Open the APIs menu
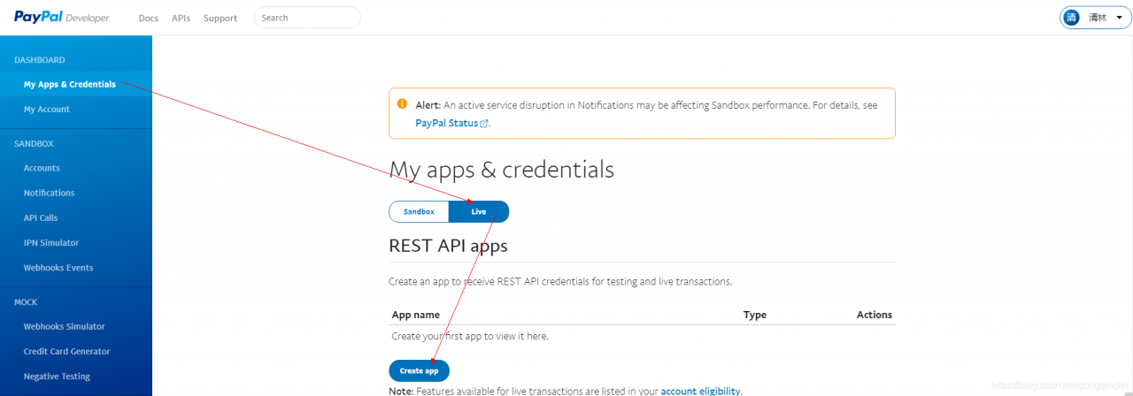This screenshot has height=396, width=1133. click(x=181, y=18)
